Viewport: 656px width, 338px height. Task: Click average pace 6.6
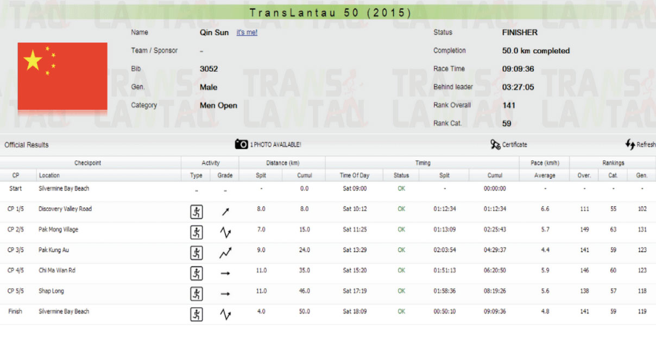point(545,209)
